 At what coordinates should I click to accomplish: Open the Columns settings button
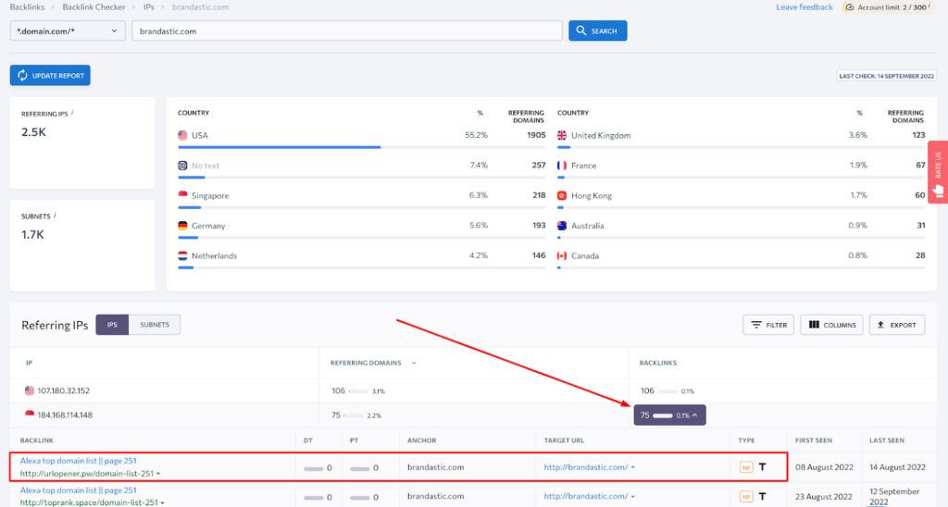tap(832, 325)
